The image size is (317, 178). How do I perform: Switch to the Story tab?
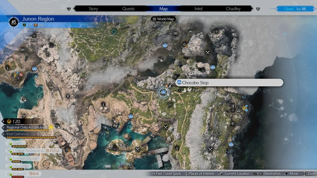(x=93, y=9)
